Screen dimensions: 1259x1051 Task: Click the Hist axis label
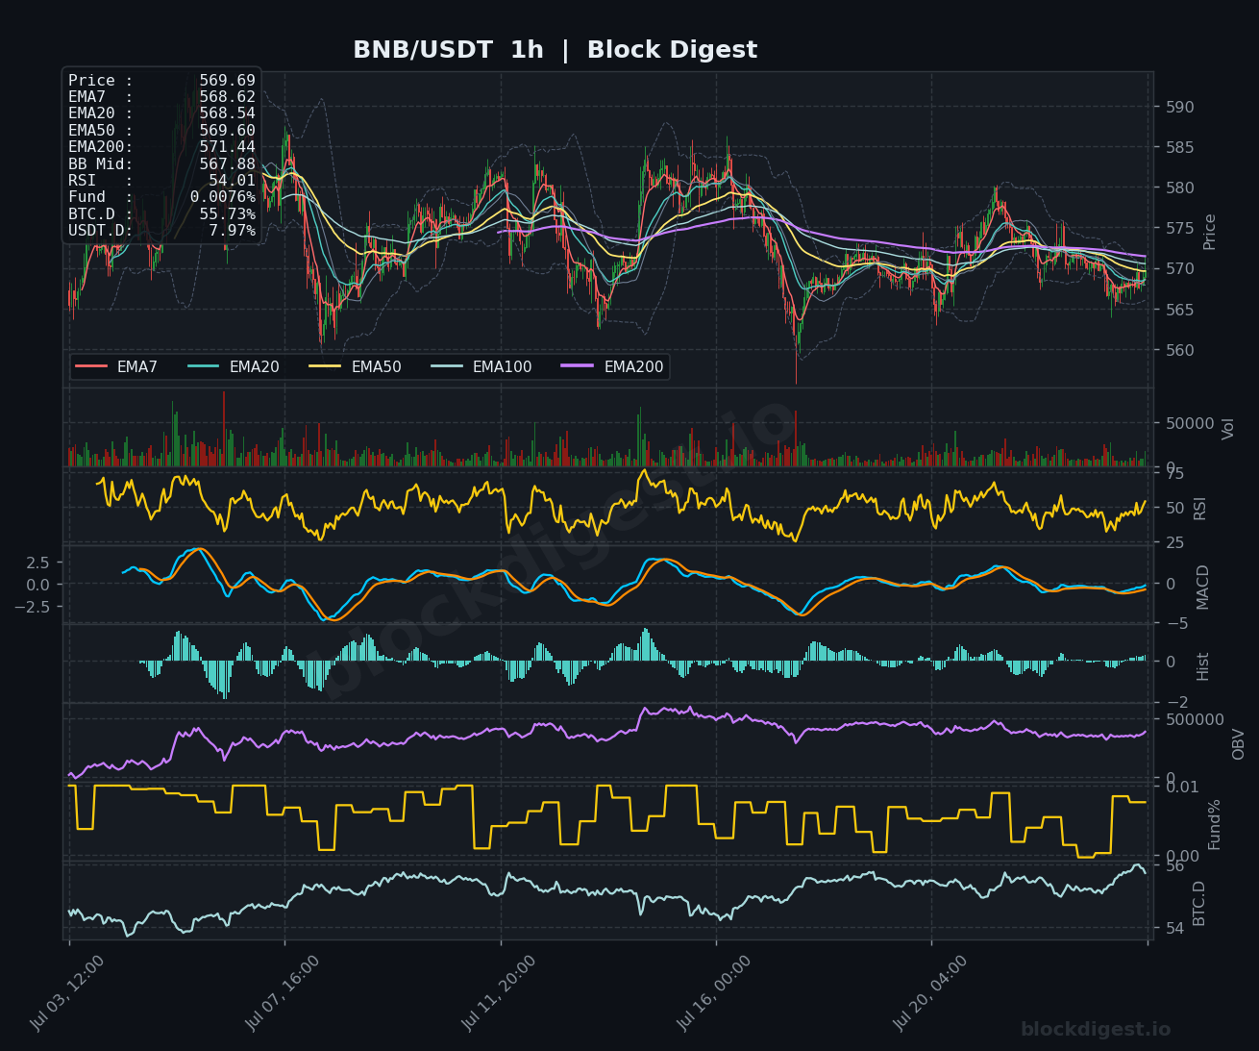(1203, 666)
